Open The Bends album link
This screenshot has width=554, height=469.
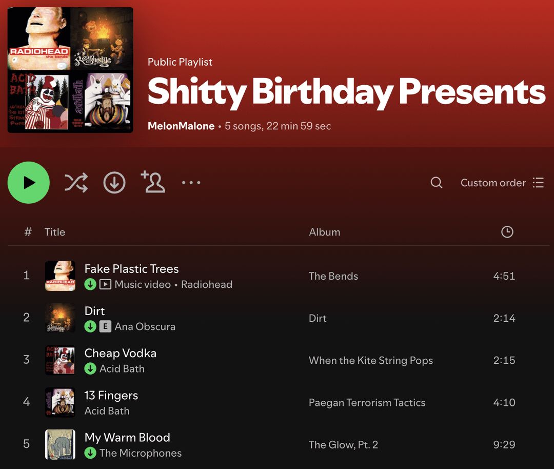[333, 276]
